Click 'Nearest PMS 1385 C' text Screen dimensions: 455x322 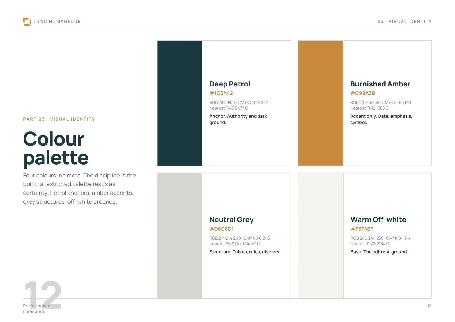[369, 108]
